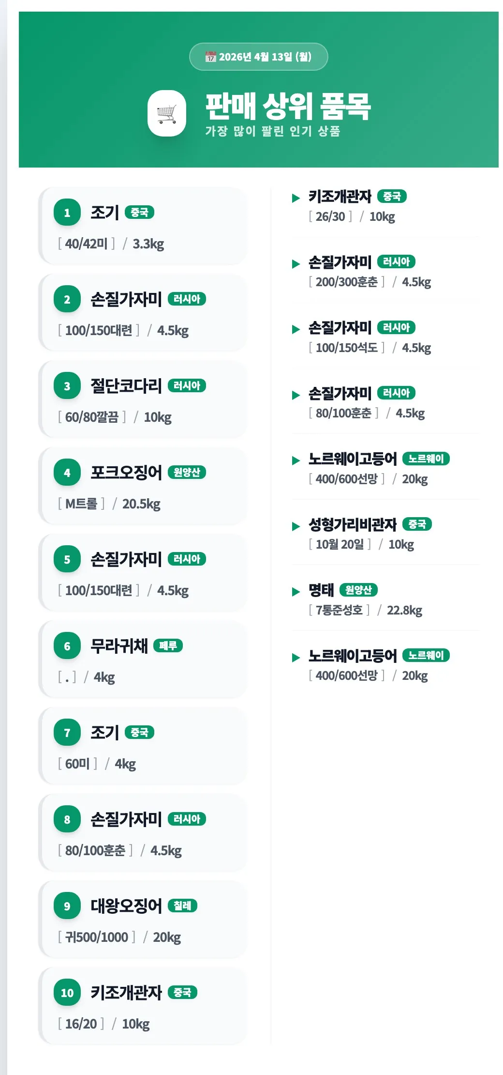Click rank 1 number badge for 조기

pos(67,213)
